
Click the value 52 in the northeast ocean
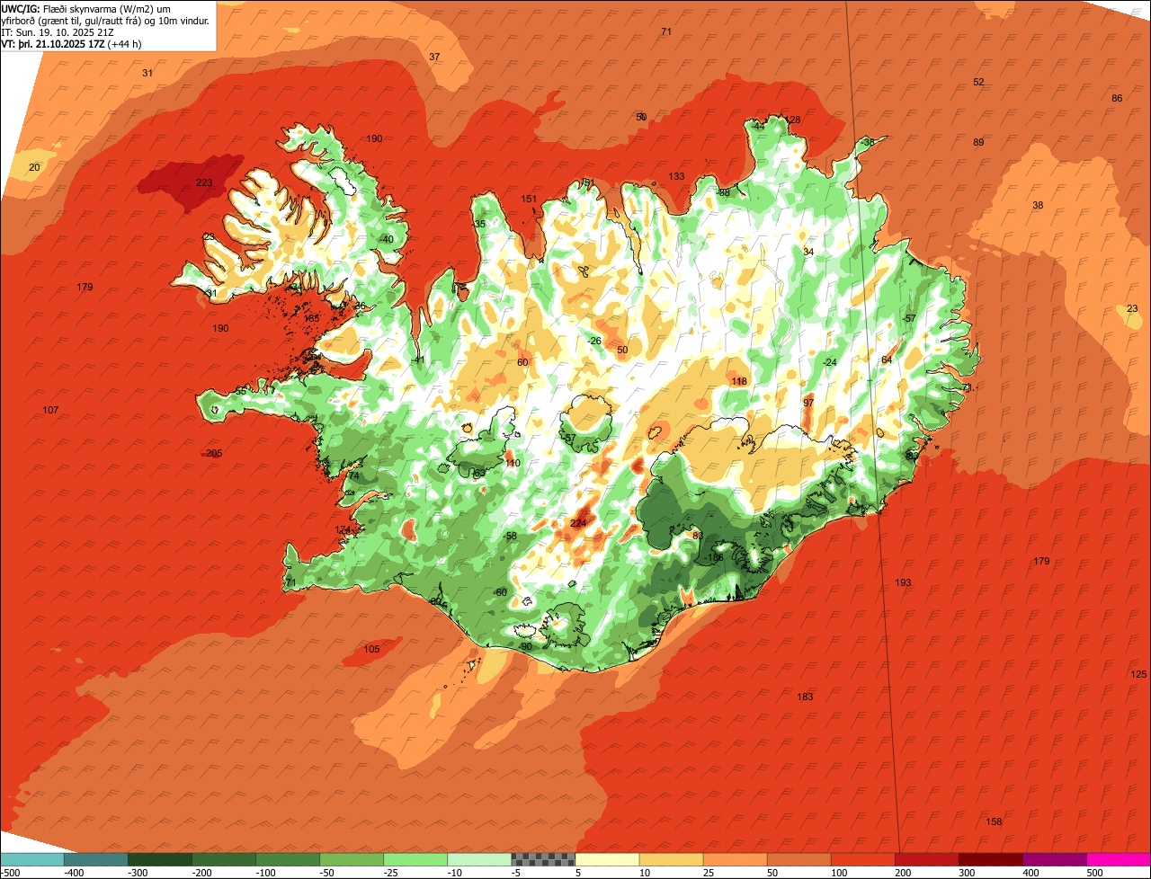tap(978, 82)
